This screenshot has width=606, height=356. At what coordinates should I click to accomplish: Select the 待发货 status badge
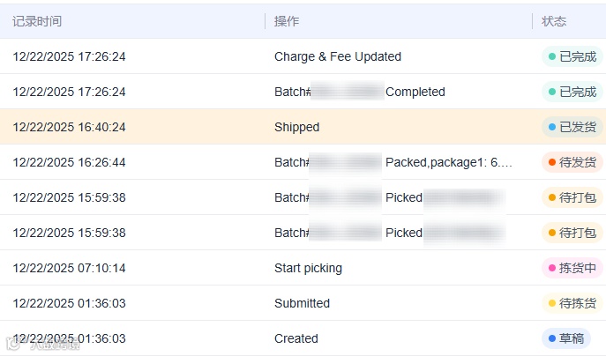[572, 162]
